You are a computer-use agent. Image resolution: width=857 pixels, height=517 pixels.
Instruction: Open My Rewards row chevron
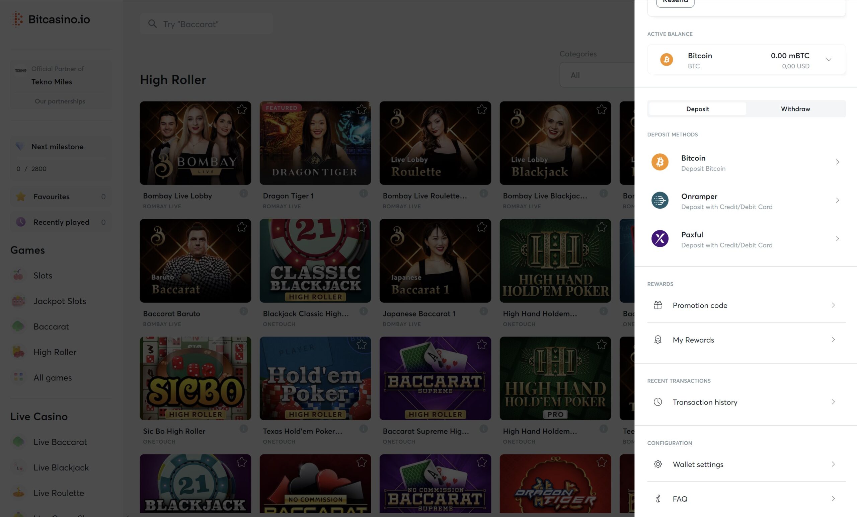click(833, 340)
